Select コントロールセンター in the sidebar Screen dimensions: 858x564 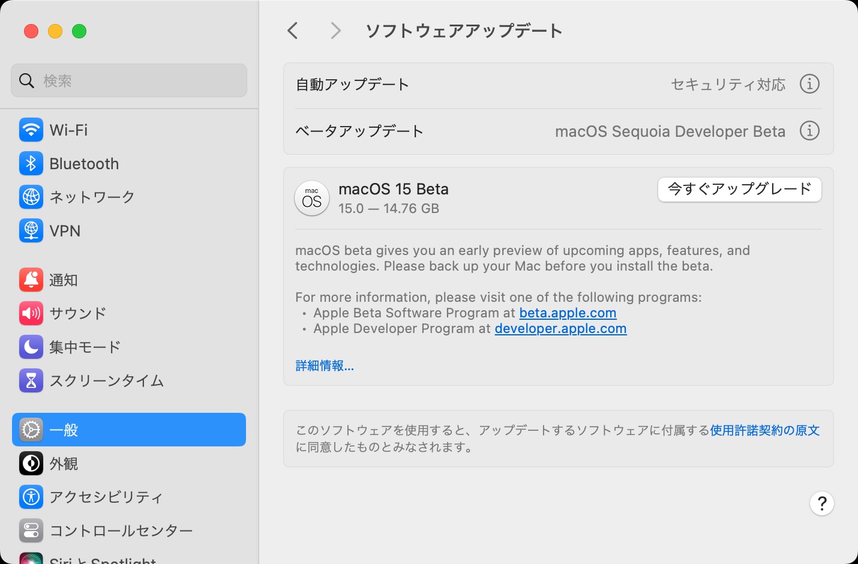point(129,530)
